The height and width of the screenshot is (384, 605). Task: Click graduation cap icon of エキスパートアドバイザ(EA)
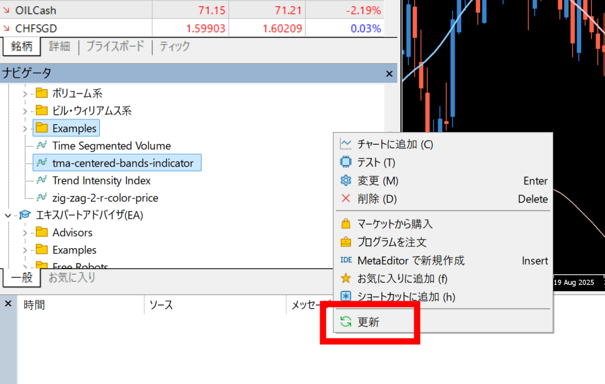click(x=25, y=215)
